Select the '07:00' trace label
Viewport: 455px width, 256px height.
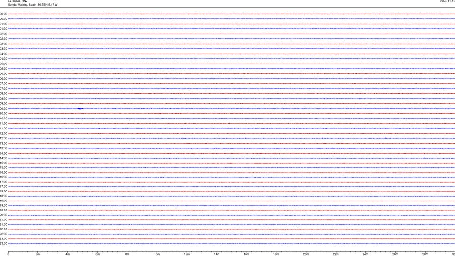point(3,83)
